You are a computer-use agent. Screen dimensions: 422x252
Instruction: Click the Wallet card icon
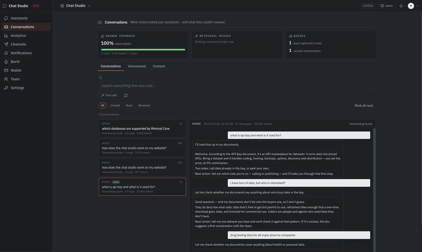click(6, 70)
